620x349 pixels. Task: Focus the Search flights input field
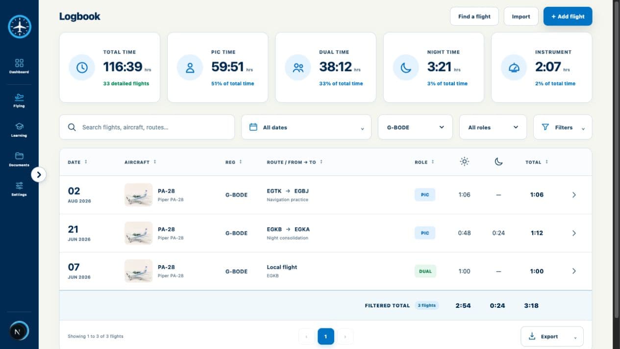(x=147, y=127)
